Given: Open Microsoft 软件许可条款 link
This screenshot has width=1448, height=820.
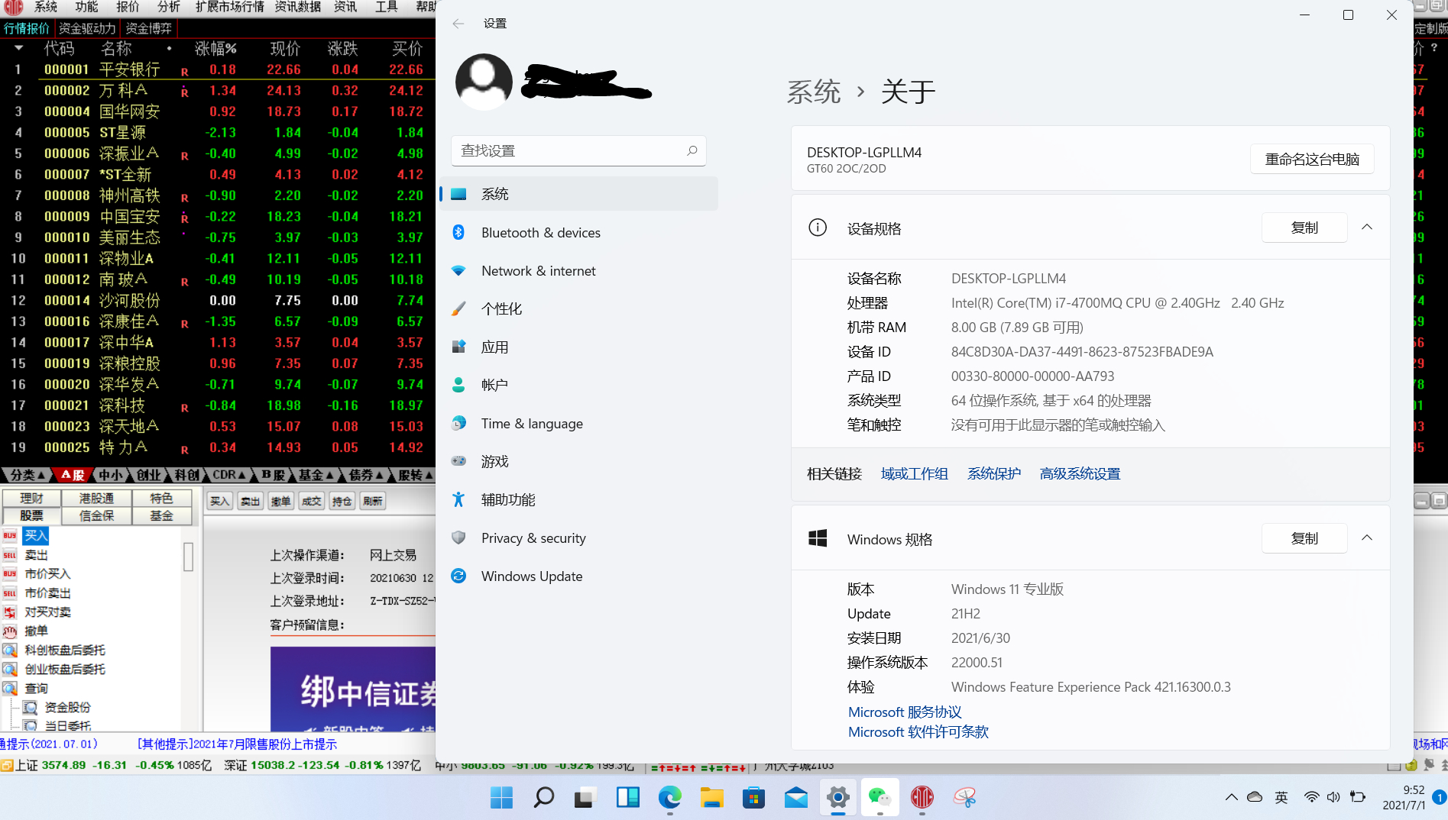Looking at the screenshot, I should pyautogui.click(x=918, y=731).
